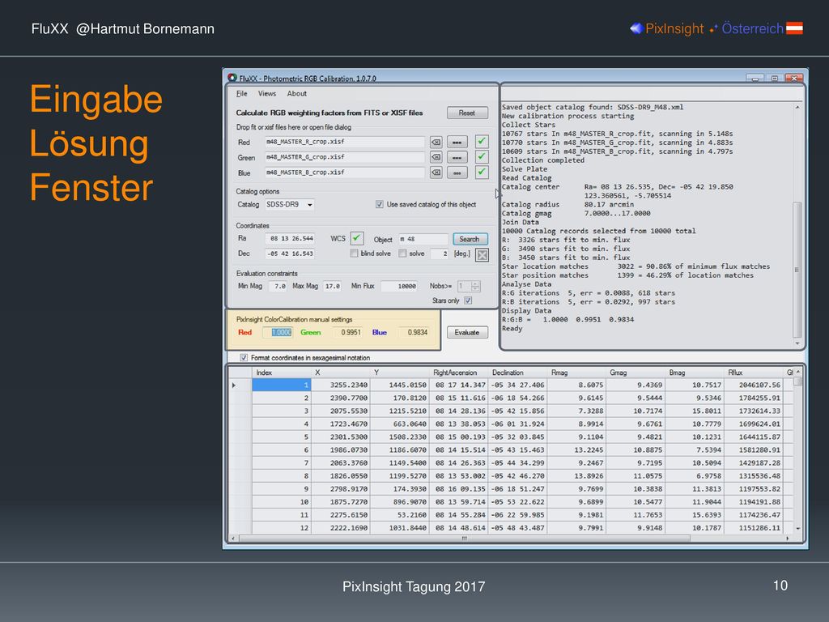Open the File menu
The width and height of the screenshot is (829, 622).
(241, 94)
